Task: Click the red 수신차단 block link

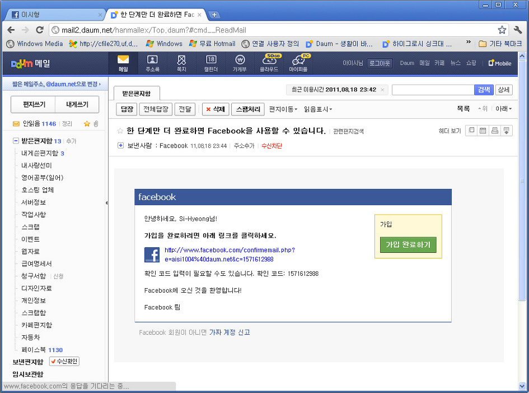Action: pyautogui.click(x=271, y=146)
